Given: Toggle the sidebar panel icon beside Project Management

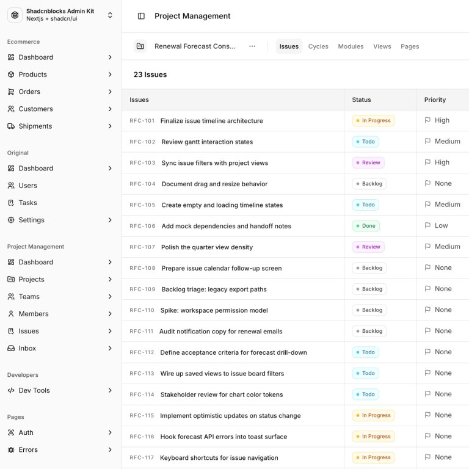Looking at the screenshot, I should pos(141,16).
